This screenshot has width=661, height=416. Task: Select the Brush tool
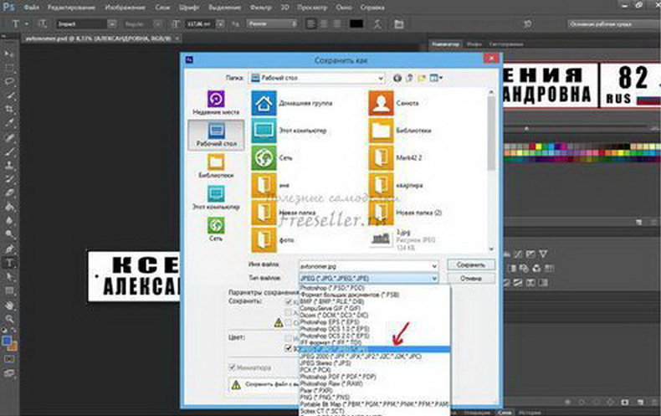tap(9, 151)
